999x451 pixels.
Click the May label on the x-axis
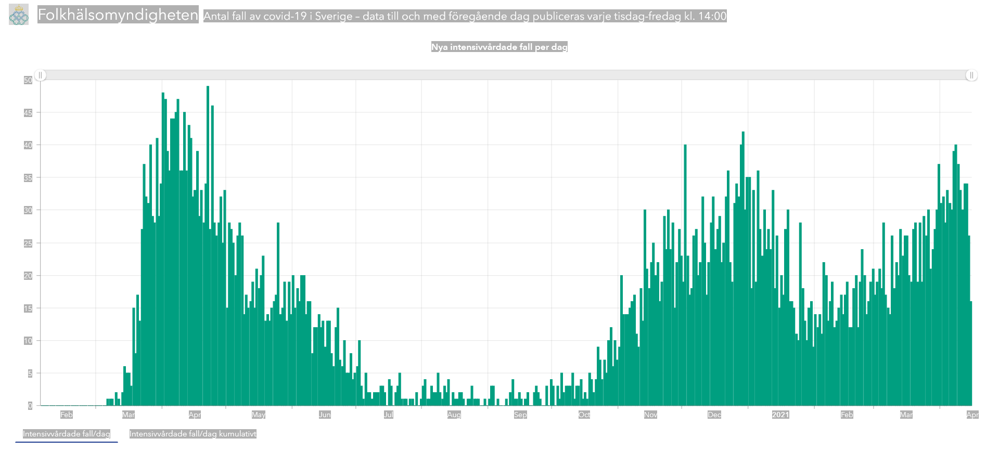(x=259, y=415)
